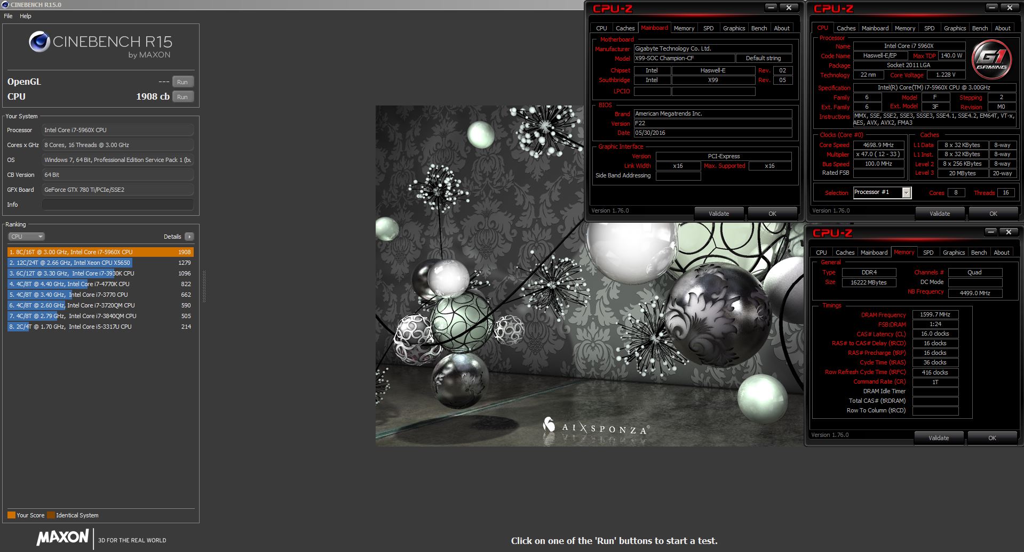This screenshot has width=1024, height=552.
Task: Open the Processor #1 selection dropdown
Action: (882, 192)
